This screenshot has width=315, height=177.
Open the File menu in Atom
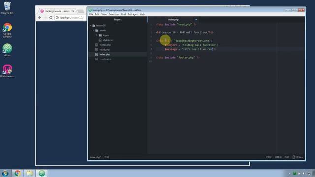(91, 14)
